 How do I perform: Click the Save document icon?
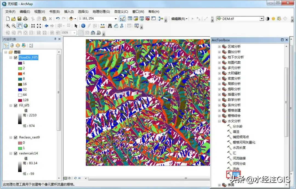[19, 19]
